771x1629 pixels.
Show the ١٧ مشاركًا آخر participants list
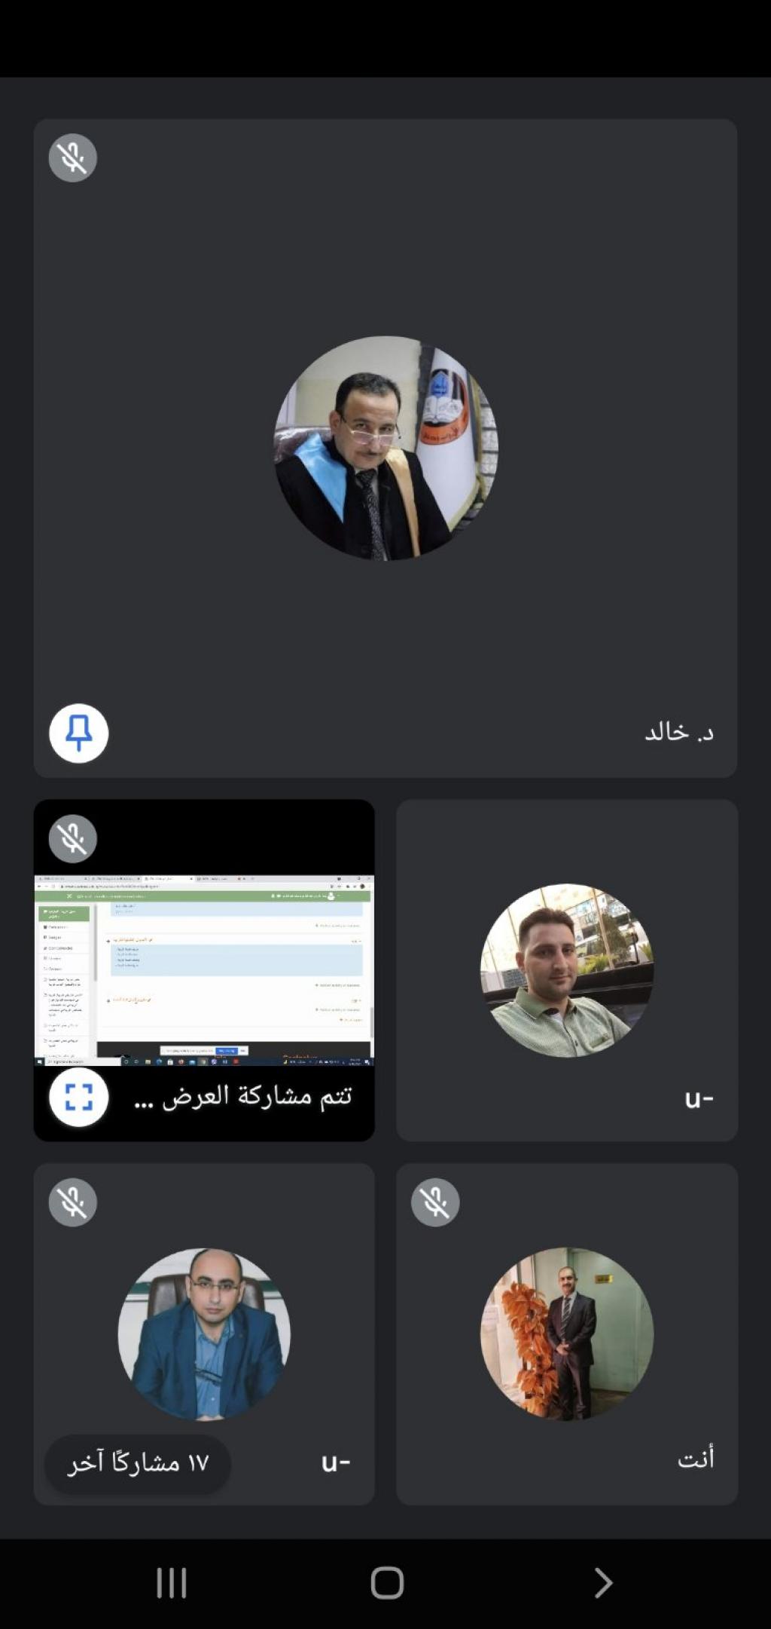point(138,1464)
